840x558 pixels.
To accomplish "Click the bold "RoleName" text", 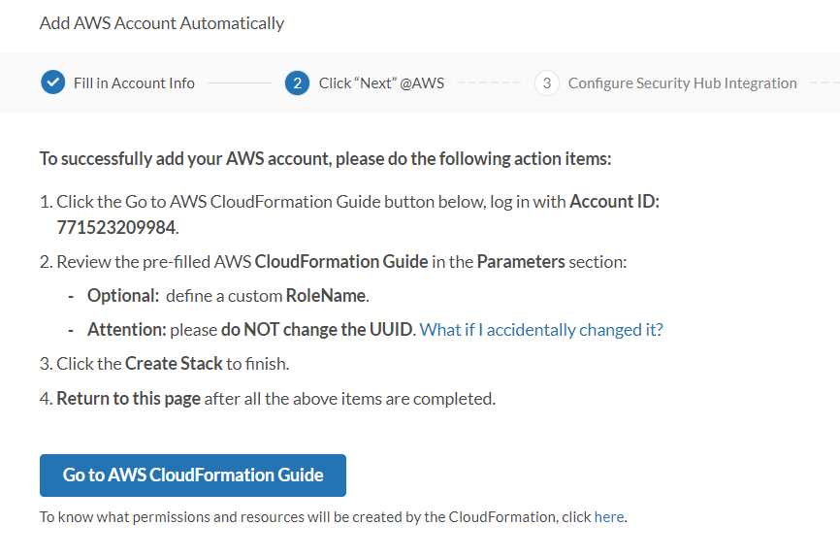I will click(325, 295).
